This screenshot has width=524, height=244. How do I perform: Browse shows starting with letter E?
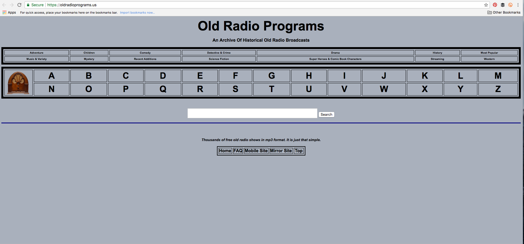click(x=200, y=76)
